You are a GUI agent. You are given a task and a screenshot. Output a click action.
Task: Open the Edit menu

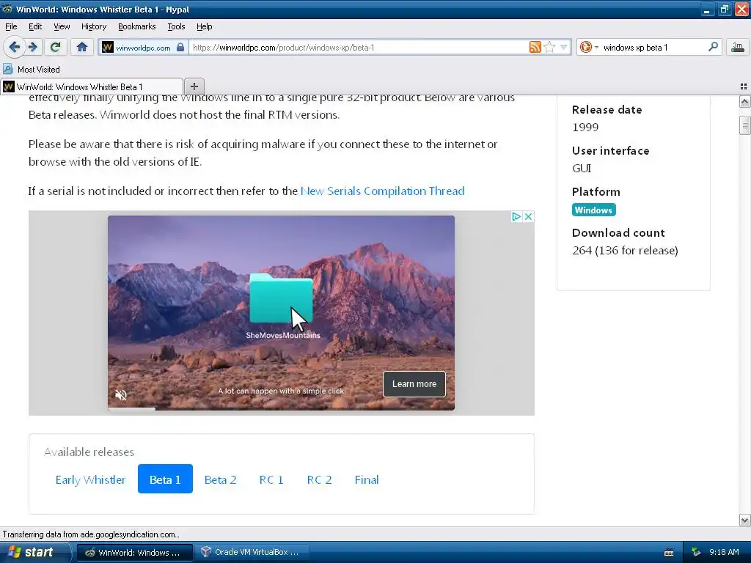pyautogui.click(x=35, y=26)
